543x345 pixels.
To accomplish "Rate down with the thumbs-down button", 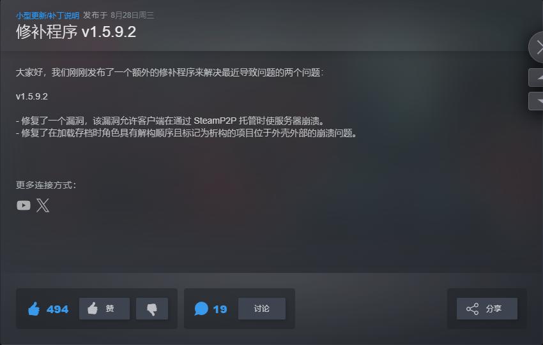I will [x=152, y=309].
